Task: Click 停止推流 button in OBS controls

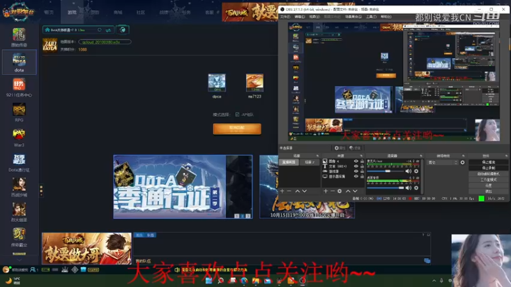Action: click(x=488, y=162)
